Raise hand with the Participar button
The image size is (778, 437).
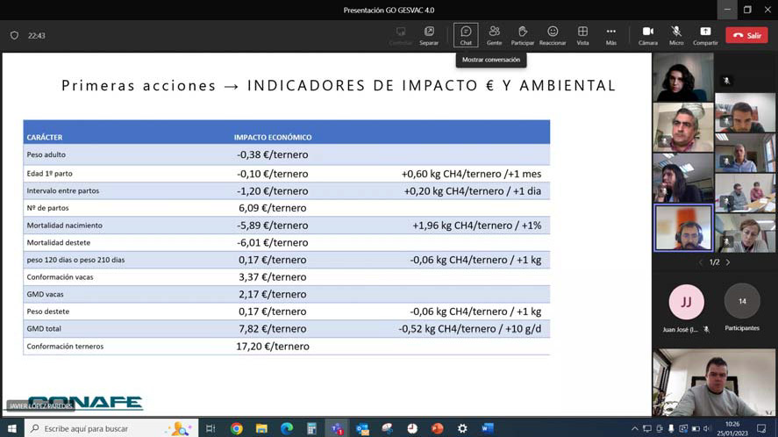pyautogui.click(x=523, y=35)
